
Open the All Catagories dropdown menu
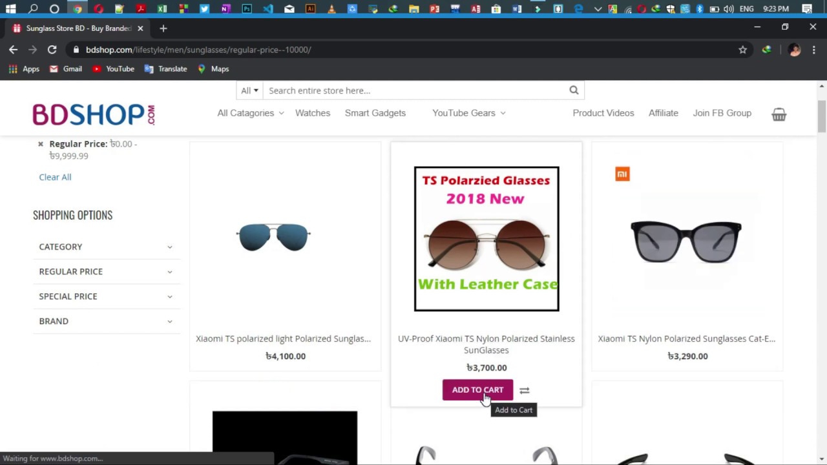click(251, 113)
